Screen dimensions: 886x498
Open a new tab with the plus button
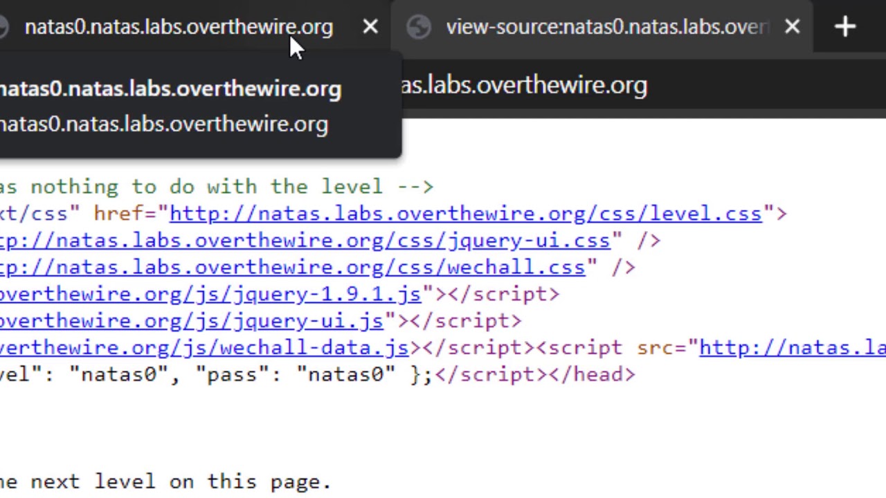[x=845, y=27]
